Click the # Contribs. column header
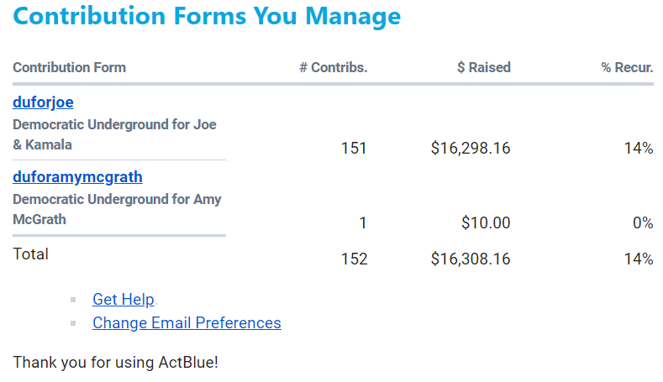Image resolution: width=663 pixels, height=382 pixels. coord(334,68)
